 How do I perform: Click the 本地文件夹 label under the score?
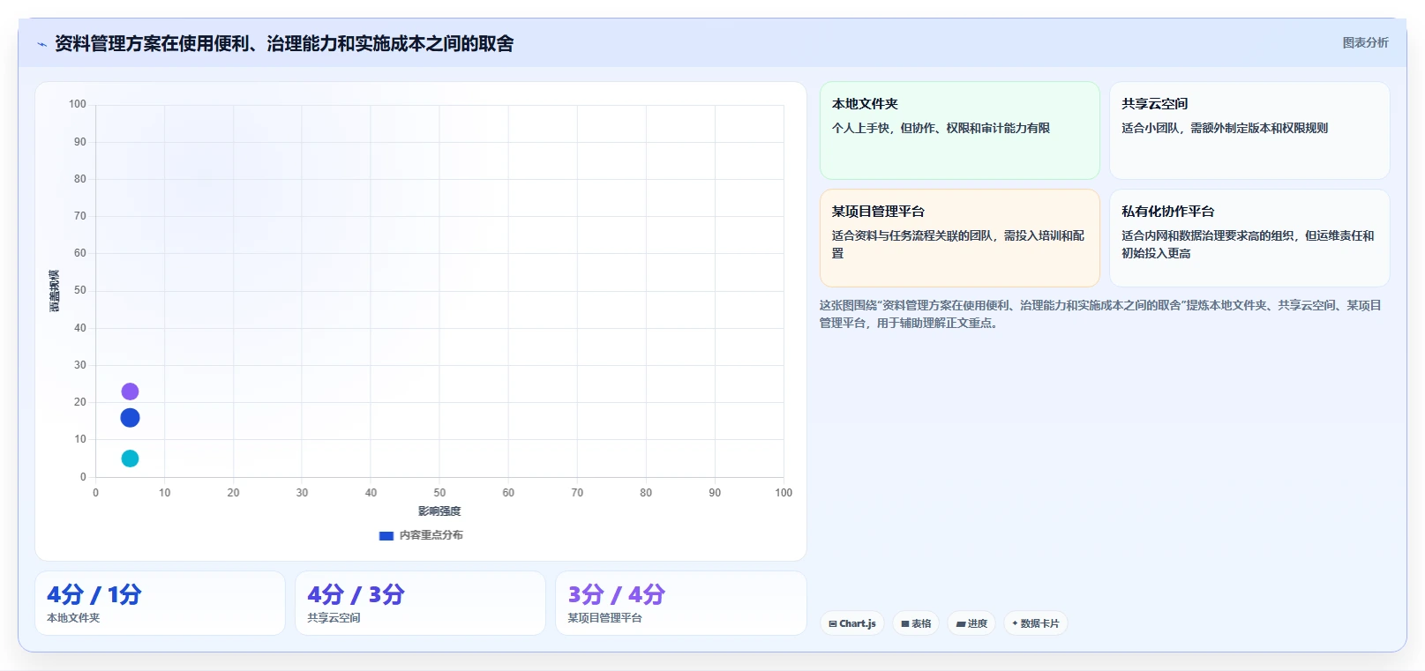point(73,618)
